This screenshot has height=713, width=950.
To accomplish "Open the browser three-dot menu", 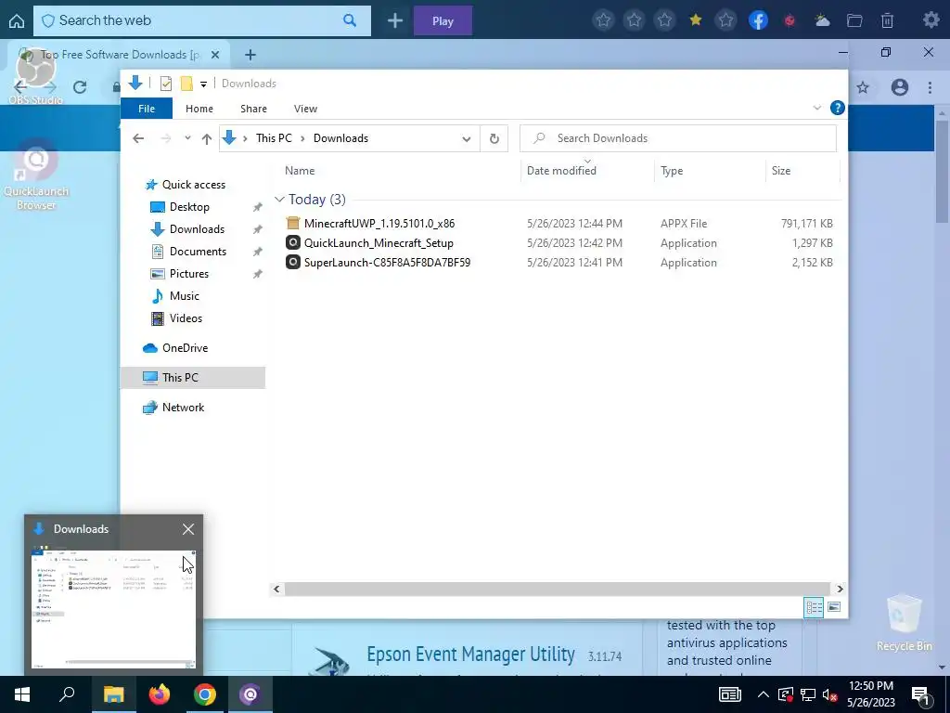I will [x=930, y=87].
